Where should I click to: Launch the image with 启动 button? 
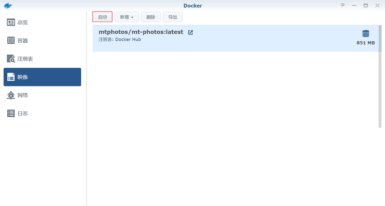coord(103,17)
